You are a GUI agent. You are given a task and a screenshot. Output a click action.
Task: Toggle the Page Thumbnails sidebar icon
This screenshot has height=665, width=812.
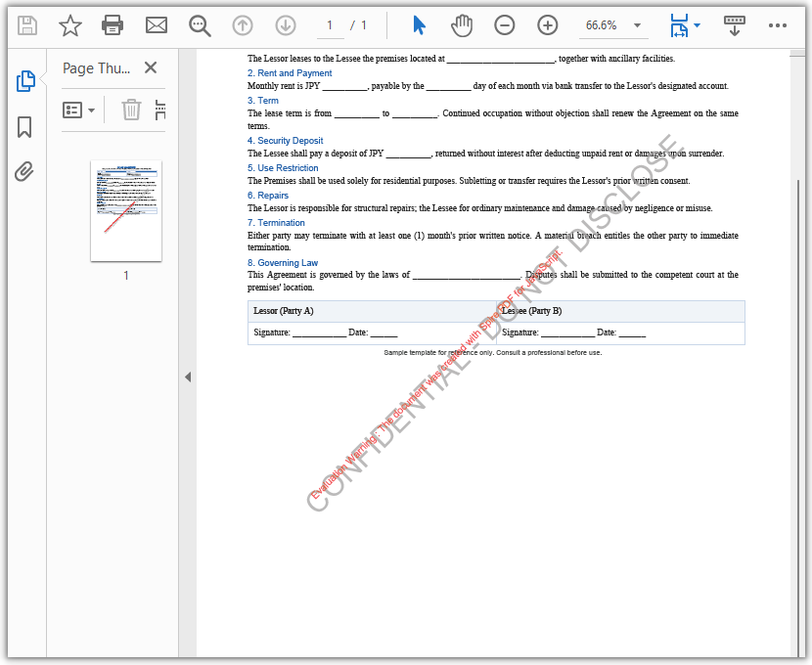coord(25,81)
